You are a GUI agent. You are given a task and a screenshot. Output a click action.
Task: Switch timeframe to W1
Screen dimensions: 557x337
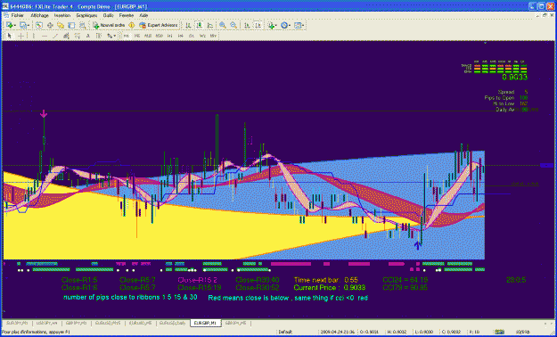202,36
